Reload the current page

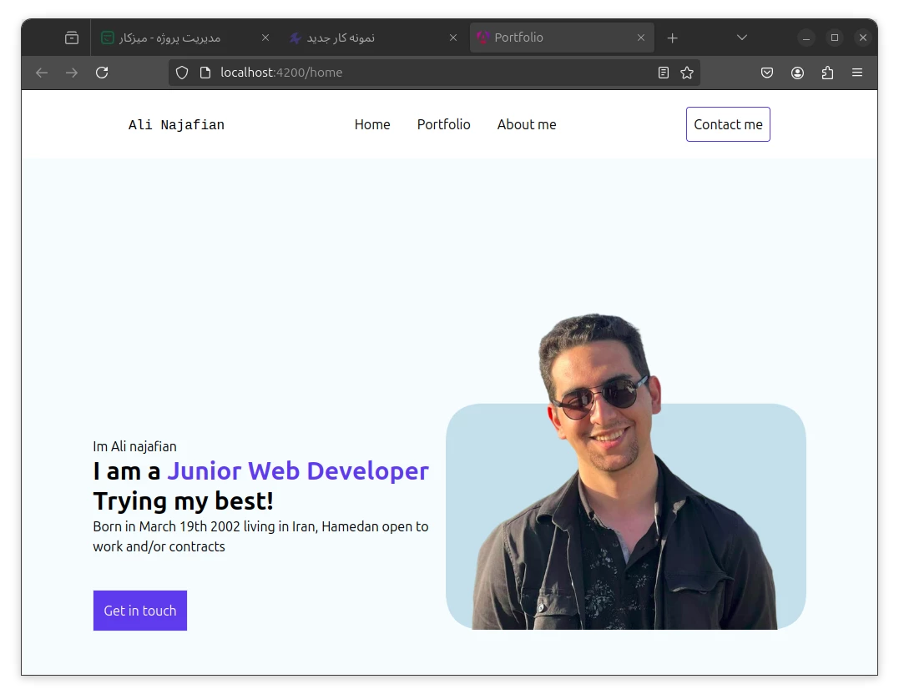(x=102, y=73)
